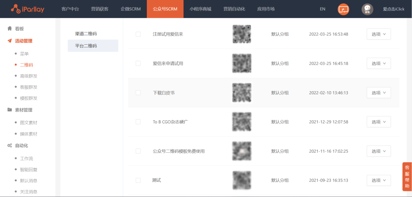Click QR code thumbnail for 公众号二维码模板免费使用

coord(242,151)
